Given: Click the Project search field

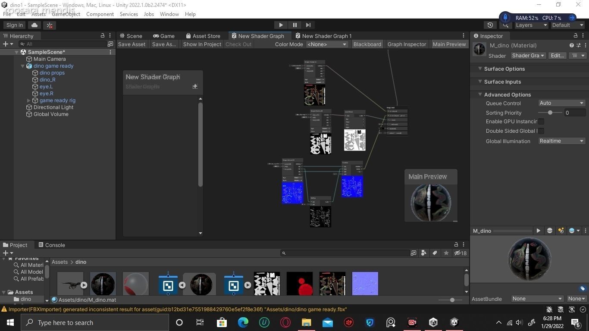Looking at the screenshot, I should point(345,253).
